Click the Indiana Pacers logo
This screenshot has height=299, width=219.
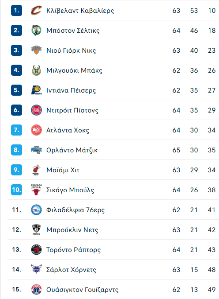pyautogui.click(x=36, y=90)
